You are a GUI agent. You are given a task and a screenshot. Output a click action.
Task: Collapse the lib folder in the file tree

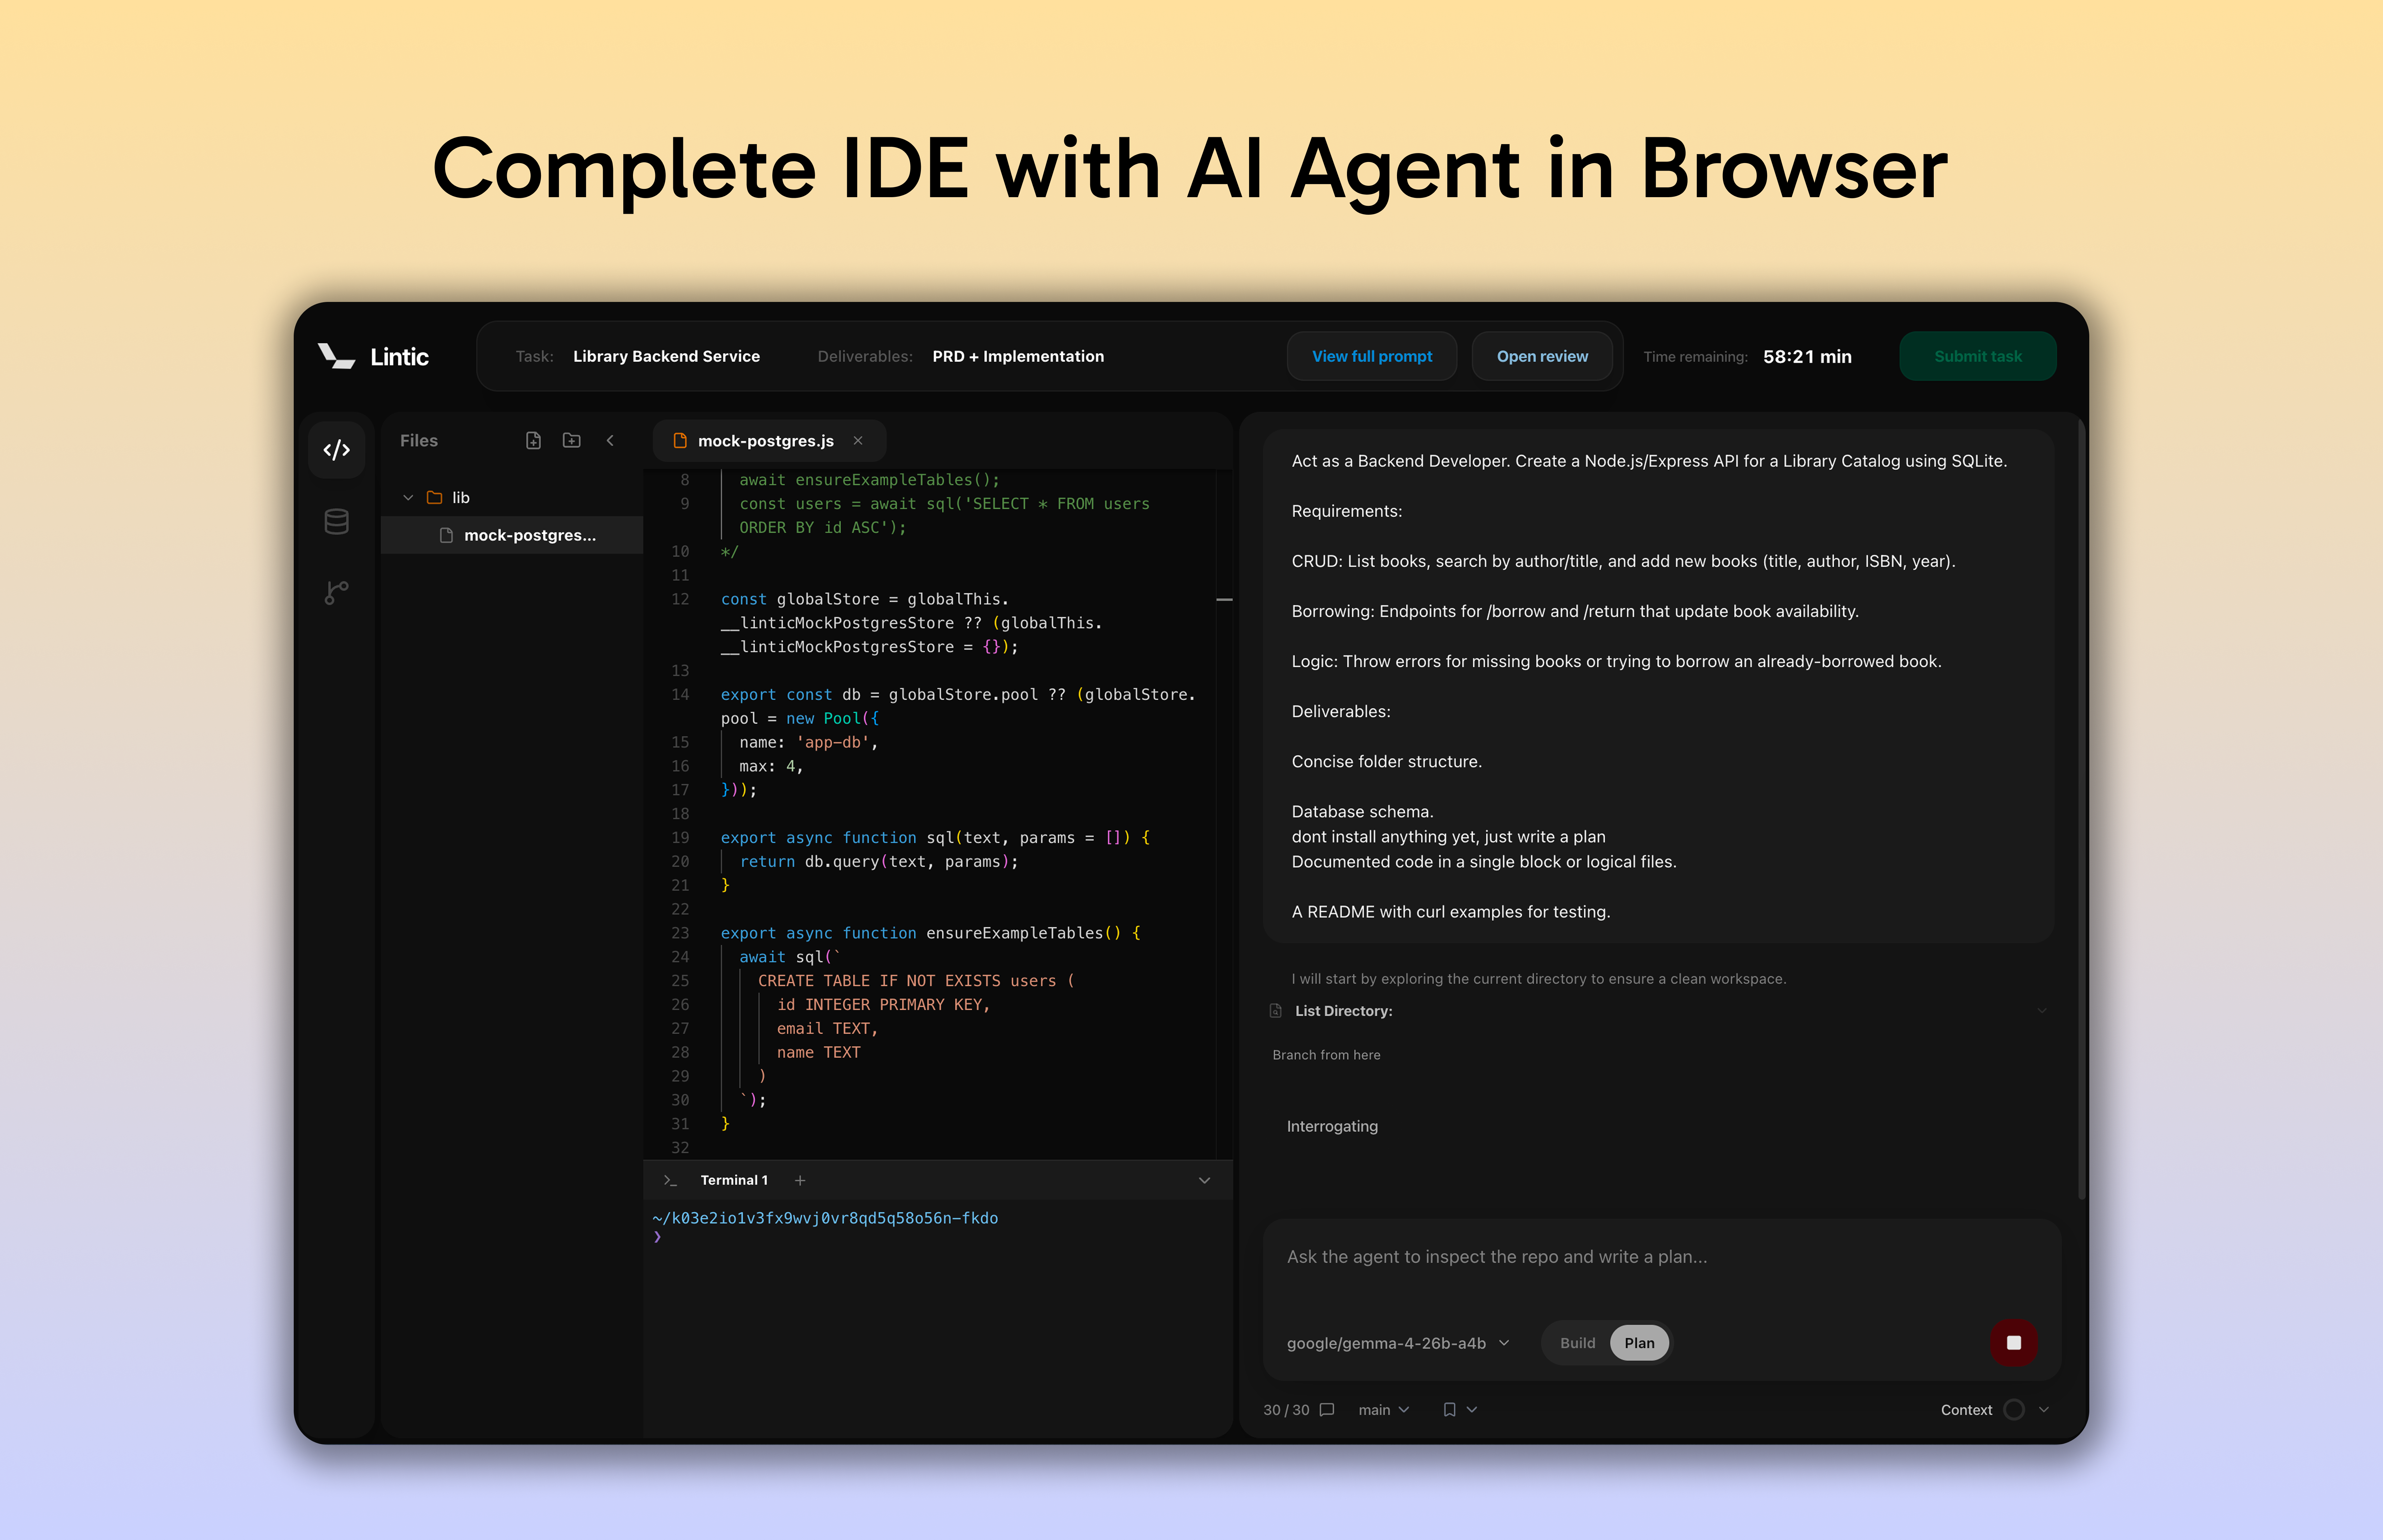pos(408,497)
